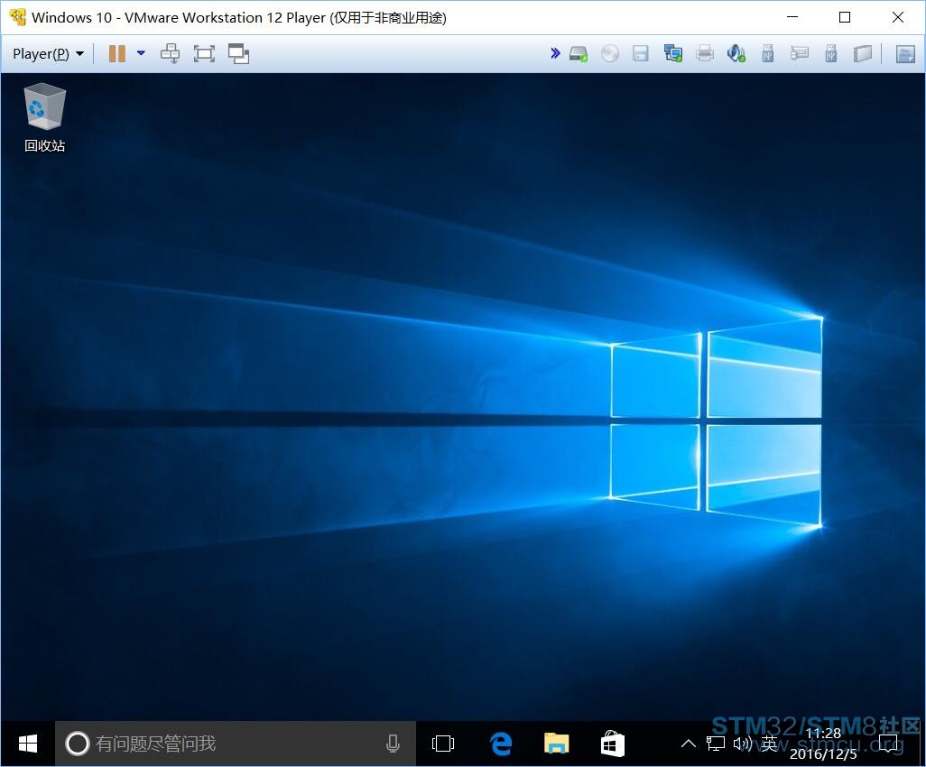The height and width of the screenshot is (767, 926).
Task: Click the floppy drive device icon
Action: pos(641,54)
